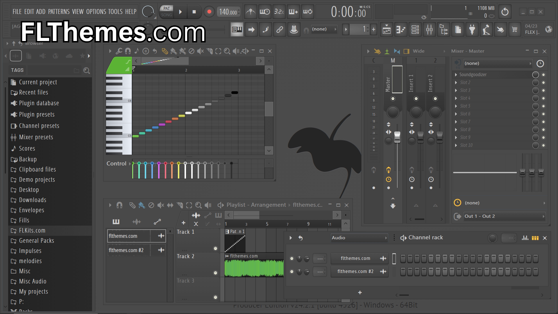The height and width of the screenshot is (314, 558).
Task: Click the Master track pan knob
Action: point(393,112)
